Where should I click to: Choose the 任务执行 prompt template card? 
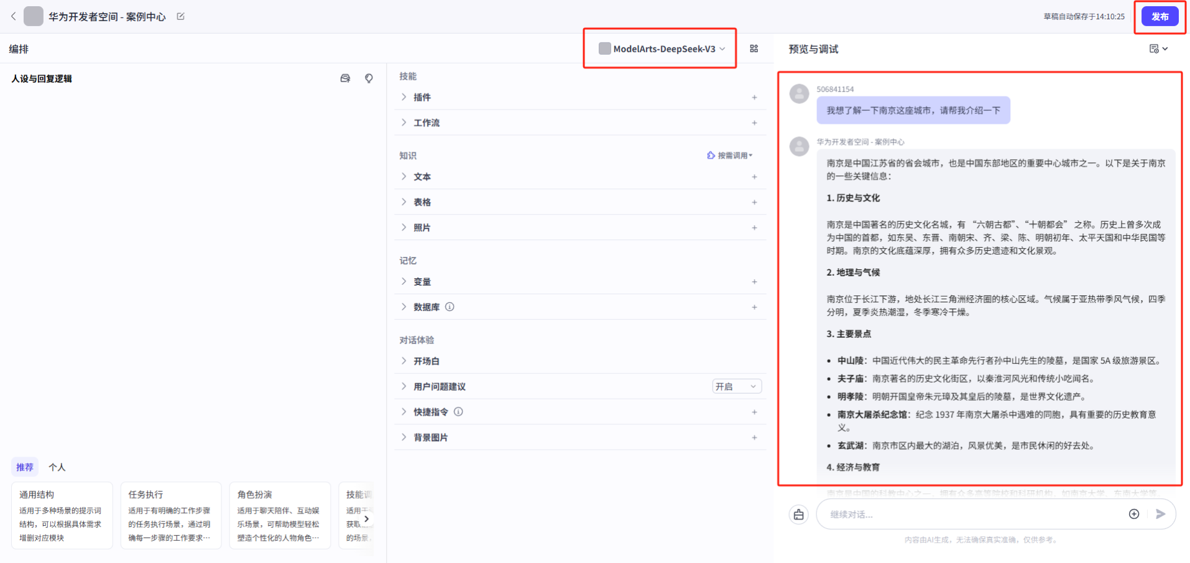(x=171, y=515)
